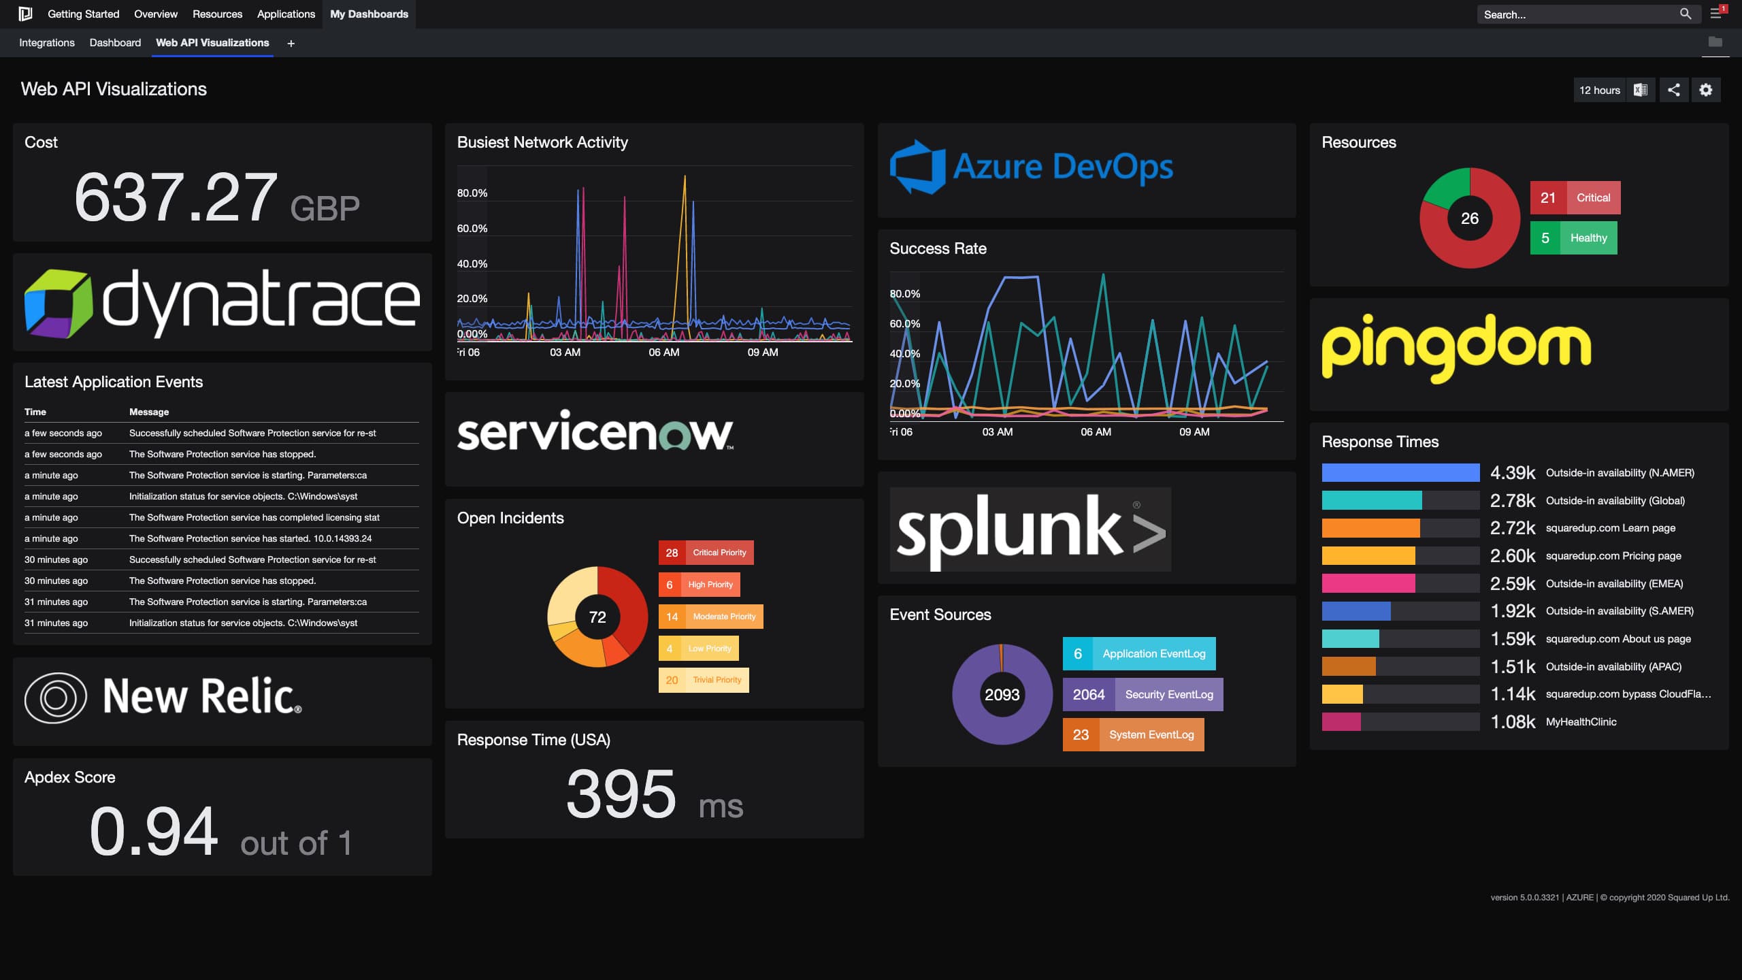The height and width of the screenshot is (980, 1742).
Task: Click squaredup.com About us page label
Action: point(1618,639)
